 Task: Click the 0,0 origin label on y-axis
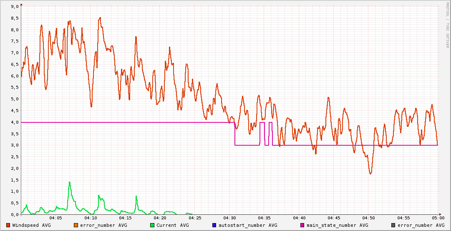tap(14, 214)
